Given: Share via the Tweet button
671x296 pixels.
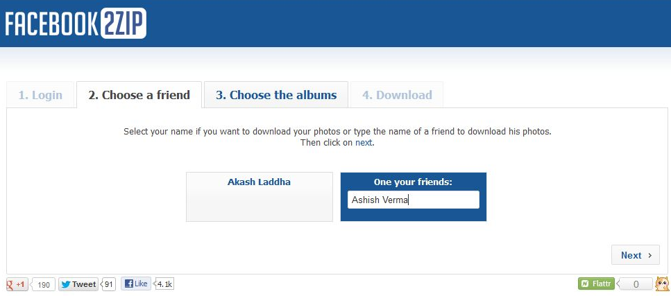Looking at the screenshot, I should (78, 284).
